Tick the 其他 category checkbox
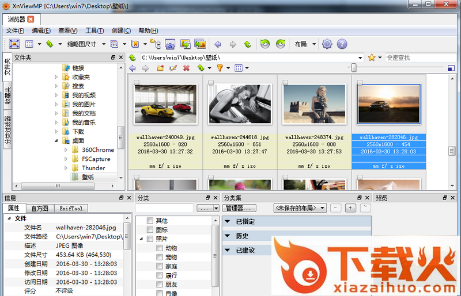The height and width of the screenshot is (296, 461). tap(150, 221)
